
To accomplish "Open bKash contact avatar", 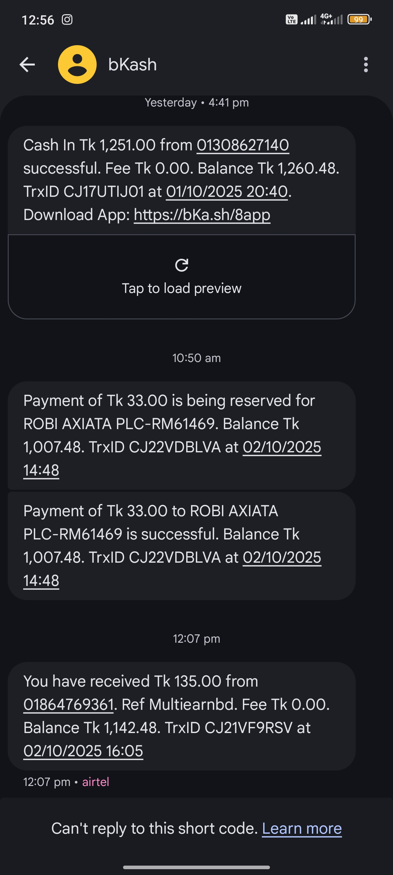I will point(77,65).
